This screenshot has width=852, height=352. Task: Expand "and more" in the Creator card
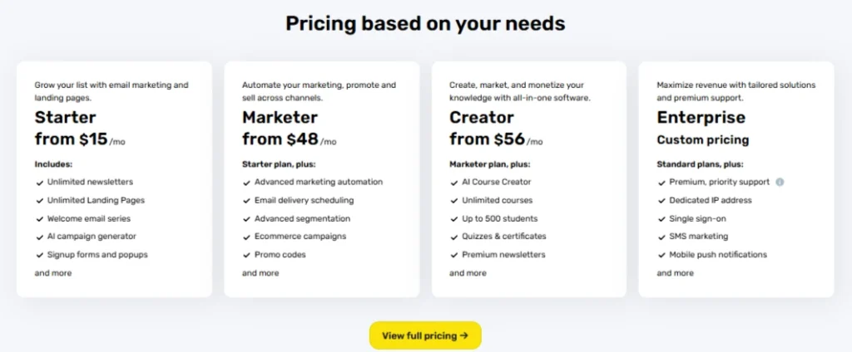click(x=468, y=273)
